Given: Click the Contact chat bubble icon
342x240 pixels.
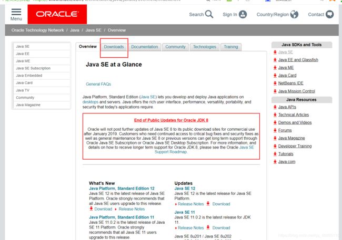Looking at the screenshot, I should [x=329, y=14].
